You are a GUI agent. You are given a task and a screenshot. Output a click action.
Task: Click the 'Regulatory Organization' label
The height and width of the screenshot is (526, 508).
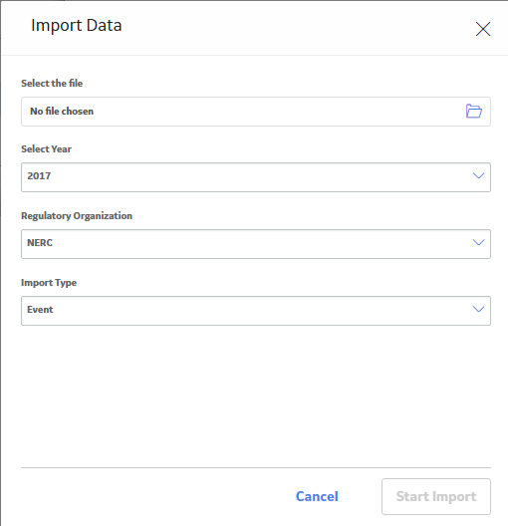[77, 216]
